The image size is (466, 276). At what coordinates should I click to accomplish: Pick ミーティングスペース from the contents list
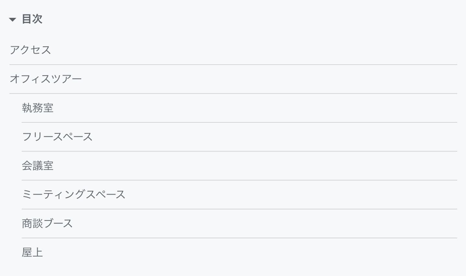pyautogui.click(x=73, y=195)
